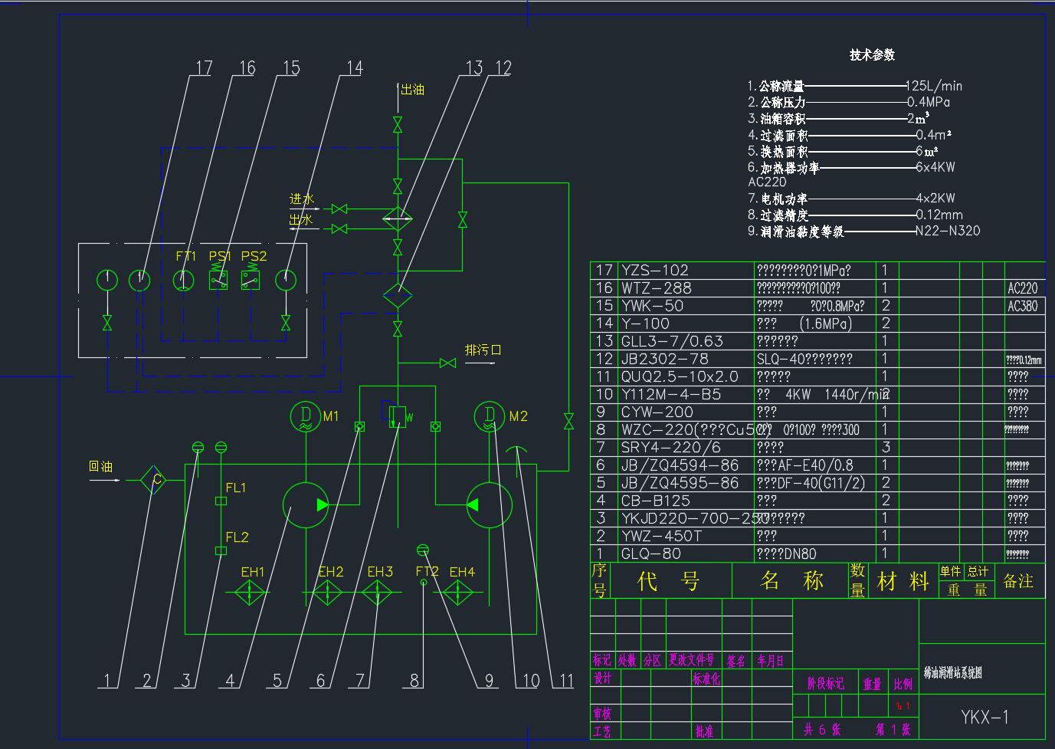This screenshot has height=749, width=1055.
Task: Pick the right pump circle symbol
Action: (x=489, y=505)
